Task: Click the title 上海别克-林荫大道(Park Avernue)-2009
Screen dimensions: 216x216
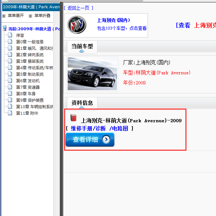Action: point(131,120)
